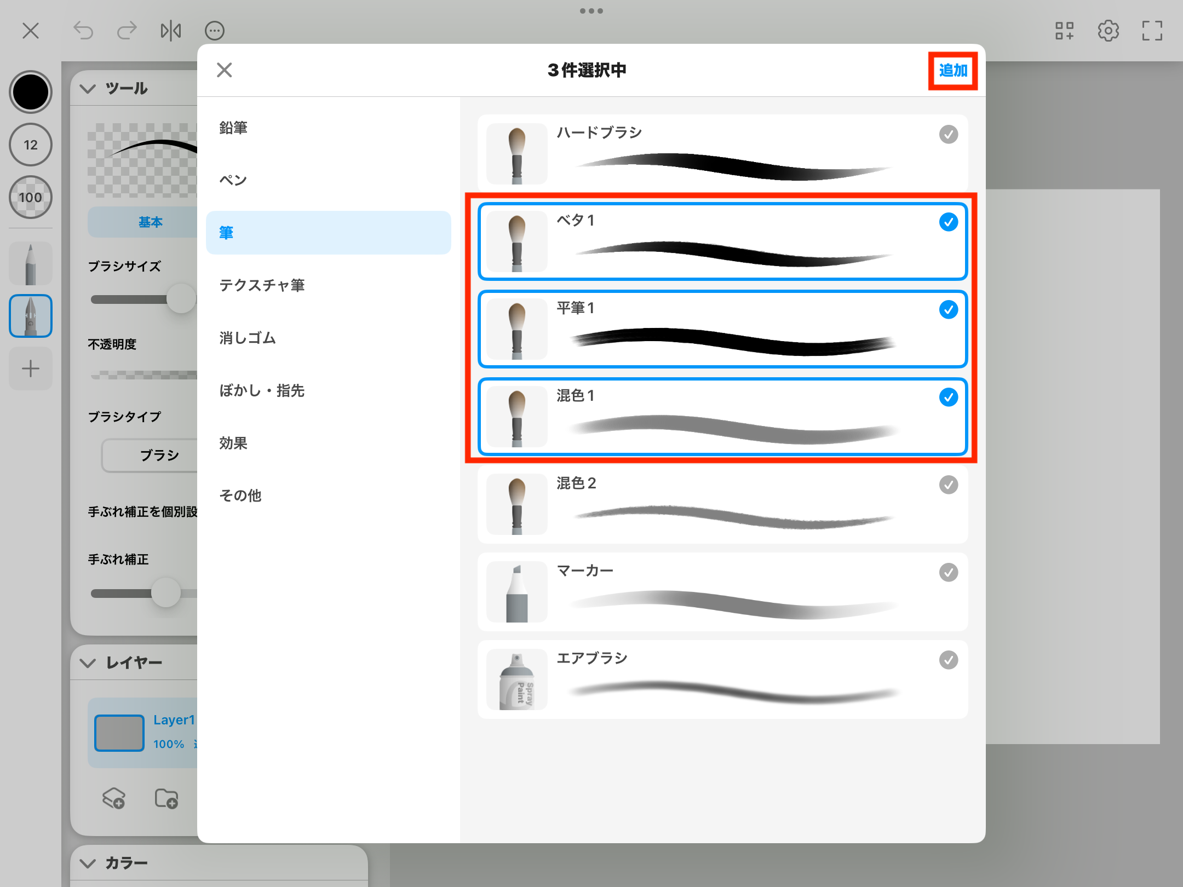Click the ハードブラシ brush thumbnail
Image resolution: width=1183 pixels, height=887 pixels.
[x=517, y=154]
